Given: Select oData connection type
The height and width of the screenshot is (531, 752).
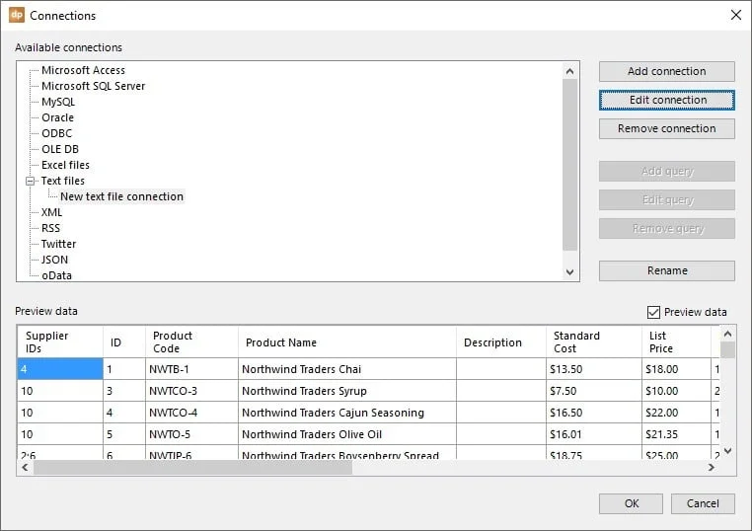Looking at the screenshot, I should 56,275.
